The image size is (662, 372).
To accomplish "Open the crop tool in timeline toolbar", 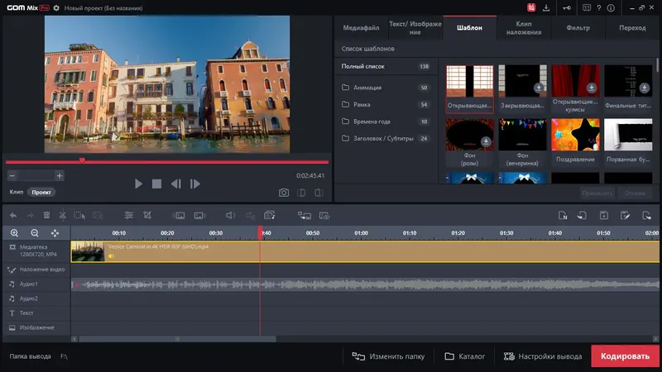I will pos(146,215).
